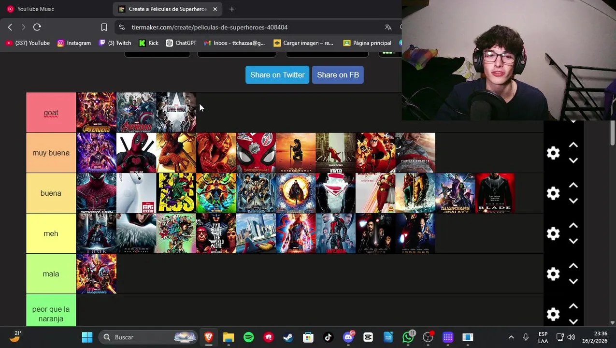Open Discord from taskbar
This screenshot has width=616, height=348.
coord(348,337)
